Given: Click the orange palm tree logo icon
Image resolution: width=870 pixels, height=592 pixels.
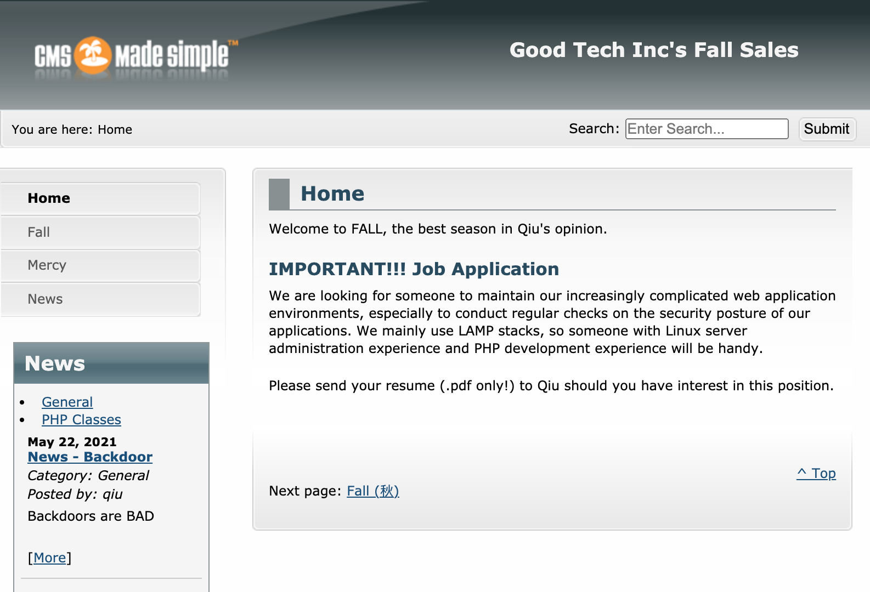Looking at the screenshot, I should pyautogui.click(x=93, y=55).
